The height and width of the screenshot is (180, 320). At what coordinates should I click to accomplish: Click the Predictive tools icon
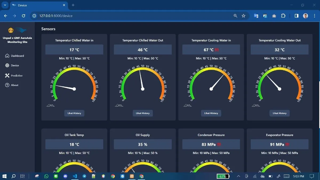click(7, 75)
